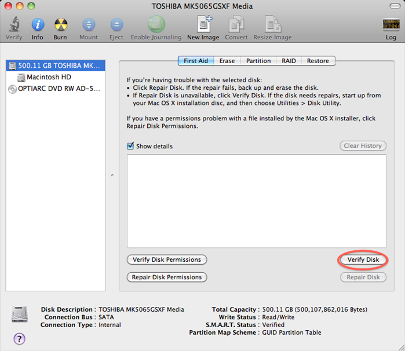Click the Connection Type Internal value
The height and width of the screenshot is (351, 405).
coord(110,325)
